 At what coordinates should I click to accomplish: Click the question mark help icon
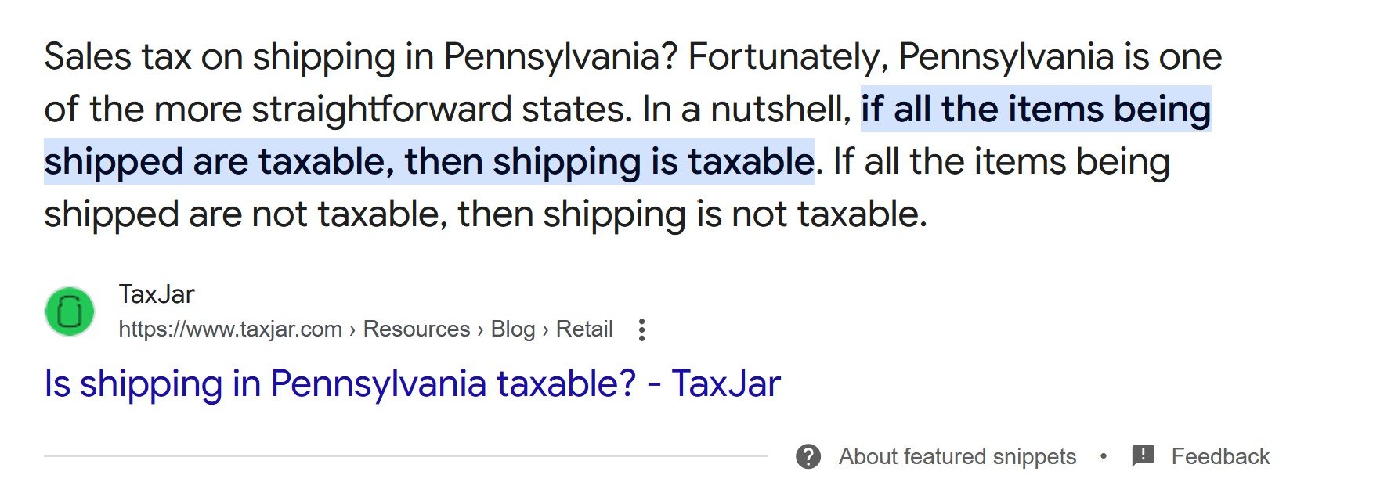808,456
